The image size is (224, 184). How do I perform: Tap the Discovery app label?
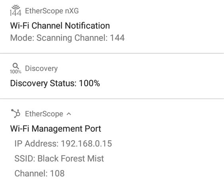pyautogui.click(x=41, y=69)
